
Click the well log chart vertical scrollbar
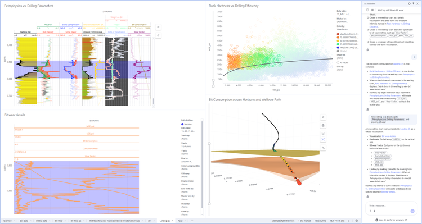point(154,101)
